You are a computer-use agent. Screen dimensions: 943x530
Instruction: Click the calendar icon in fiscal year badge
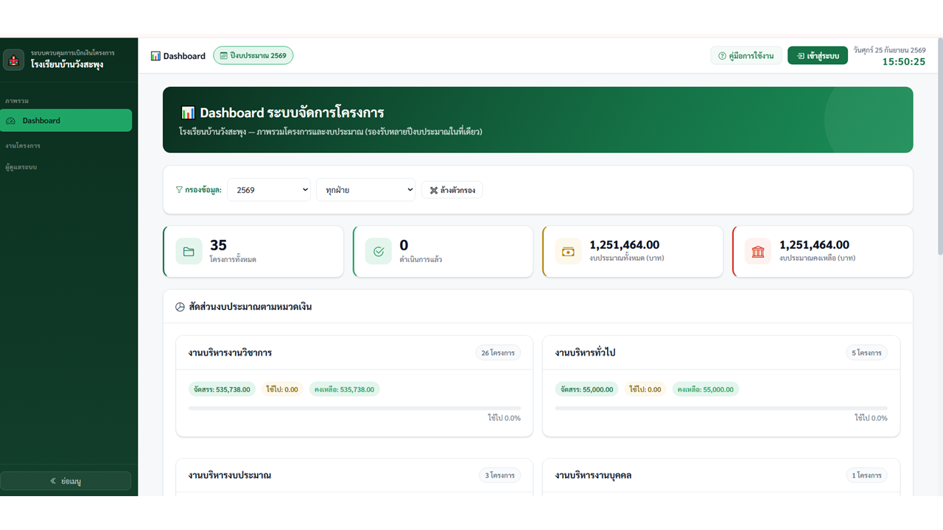pyautogui.click(x=224, y=56)
